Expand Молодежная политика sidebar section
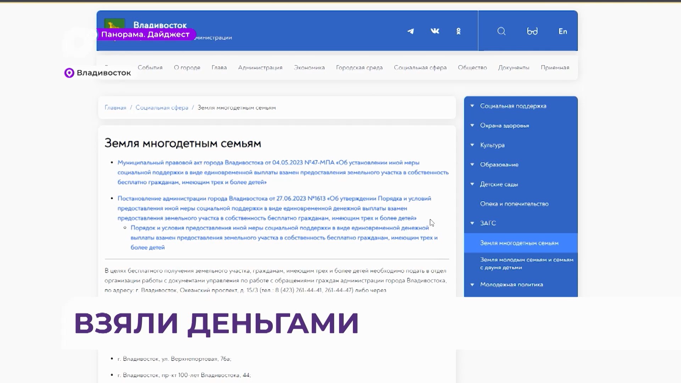The height and width of the screenshot is (383, 681). (472, 284)
